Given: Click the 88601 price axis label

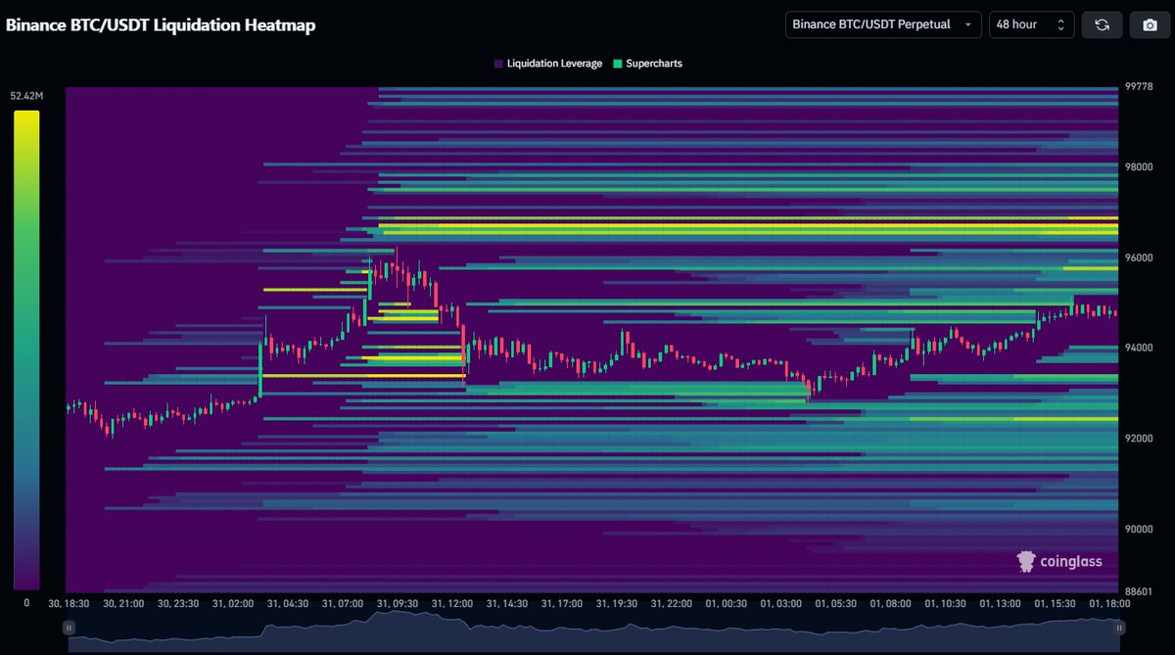Looking at the screenshot, I should [x=1138, y=592].
